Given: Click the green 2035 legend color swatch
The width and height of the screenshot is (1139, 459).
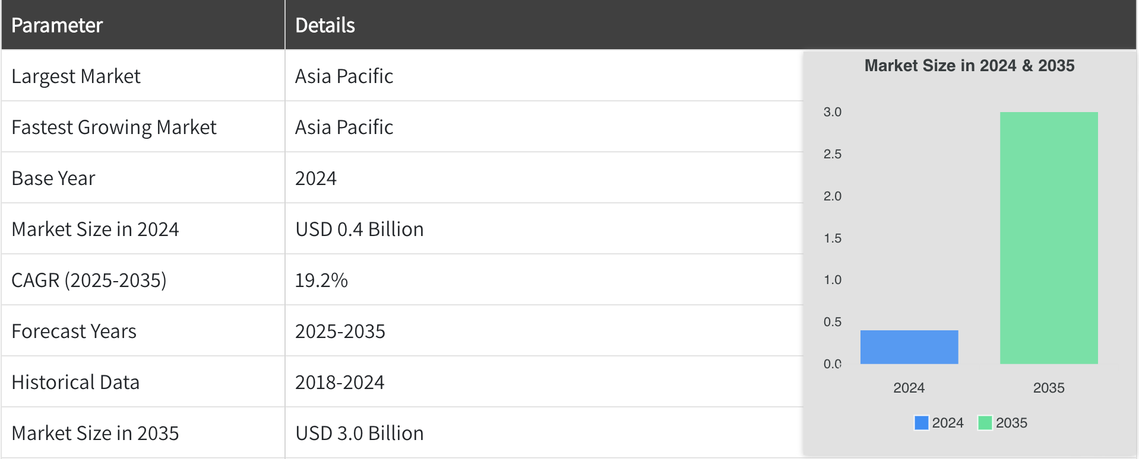Looking at the screenshot, I should pyautogui.click(x=985, y=423).
